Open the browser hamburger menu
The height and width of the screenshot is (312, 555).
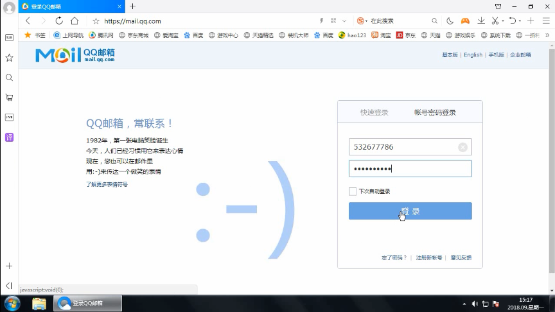click(546, 21)
